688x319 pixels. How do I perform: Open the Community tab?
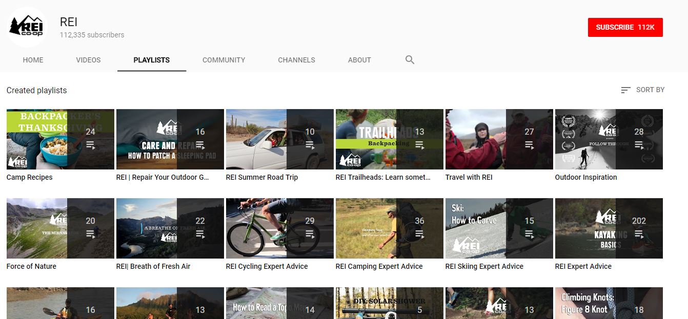pyautogui.click(x=224, y=60)
